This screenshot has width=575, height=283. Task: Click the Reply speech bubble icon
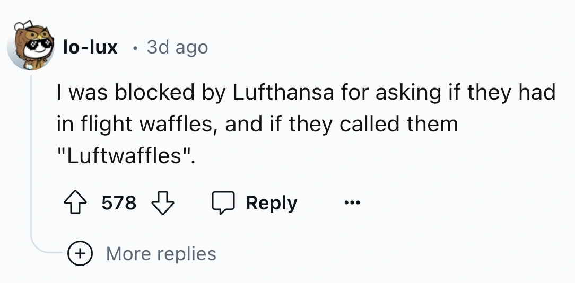tap(223, 203)
